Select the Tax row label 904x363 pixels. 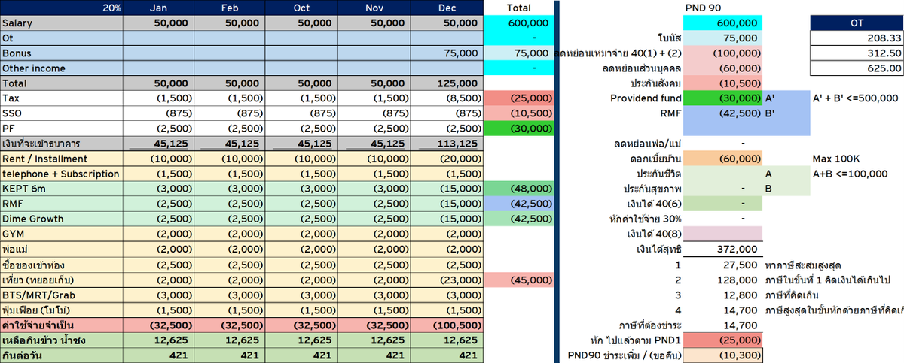coord(62,98)
